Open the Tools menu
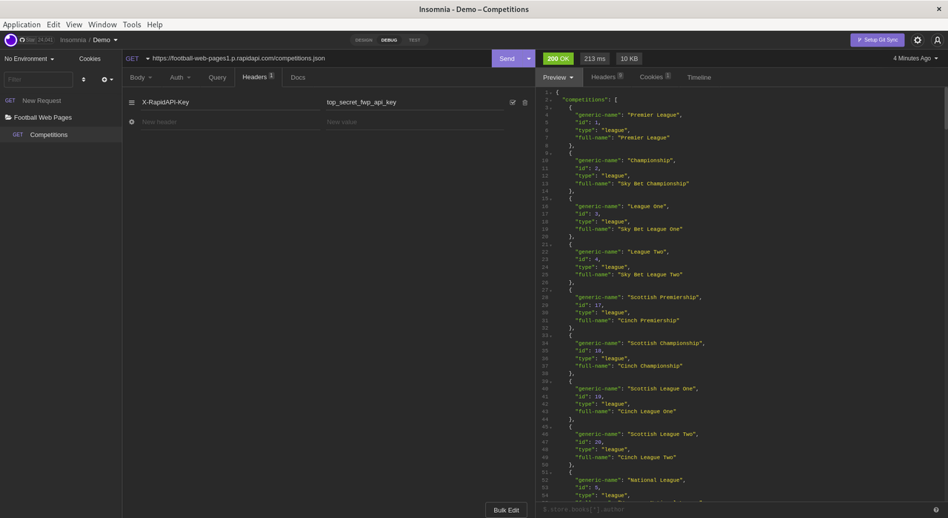This screenshot has height=518, width=948. [132, 24]
